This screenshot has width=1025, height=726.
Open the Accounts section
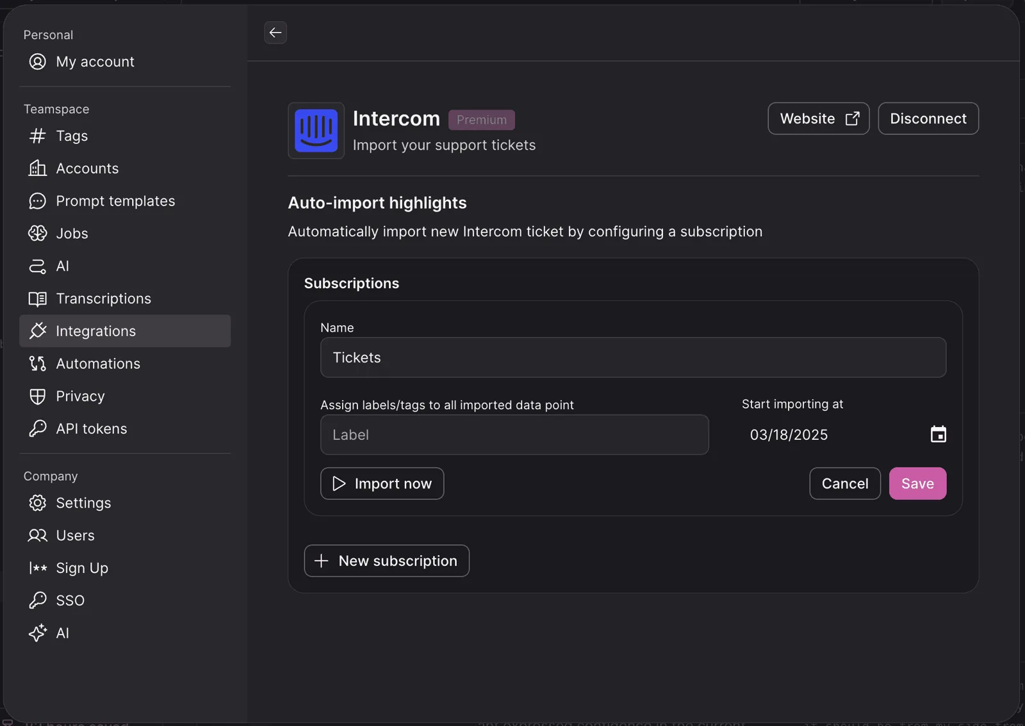(125, 168)
